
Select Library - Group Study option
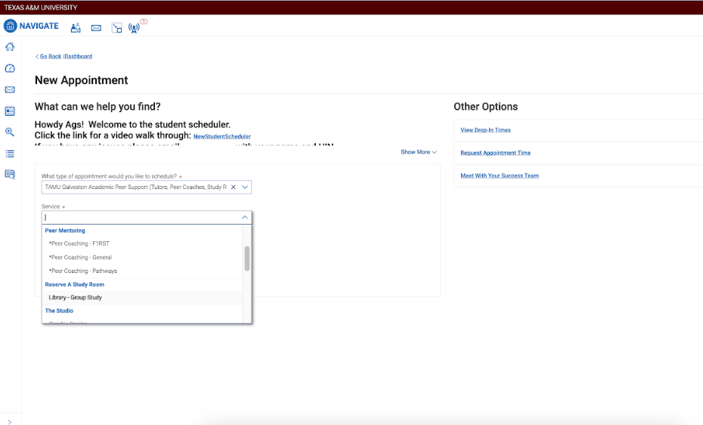pyautogui.click(x=142, y=297)
